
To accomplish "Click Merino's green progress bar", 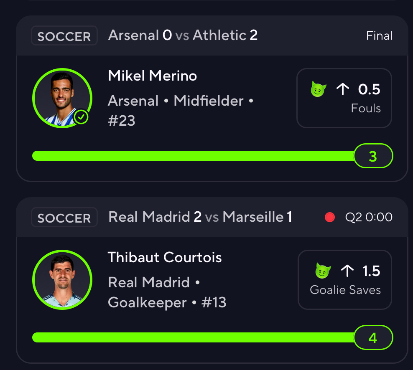I will [x=192, y=156].
